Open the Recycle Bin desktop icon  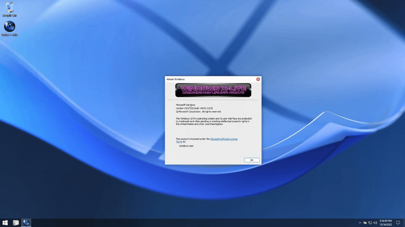9,9
